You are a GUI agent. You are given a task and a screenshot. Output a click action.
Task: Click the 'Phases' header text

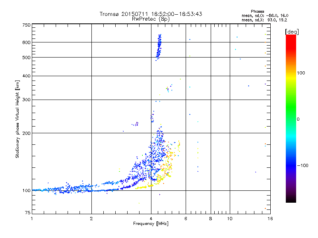click(257, 12)
